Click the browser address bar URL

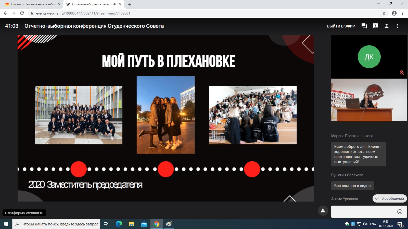(x=83, y=13)
